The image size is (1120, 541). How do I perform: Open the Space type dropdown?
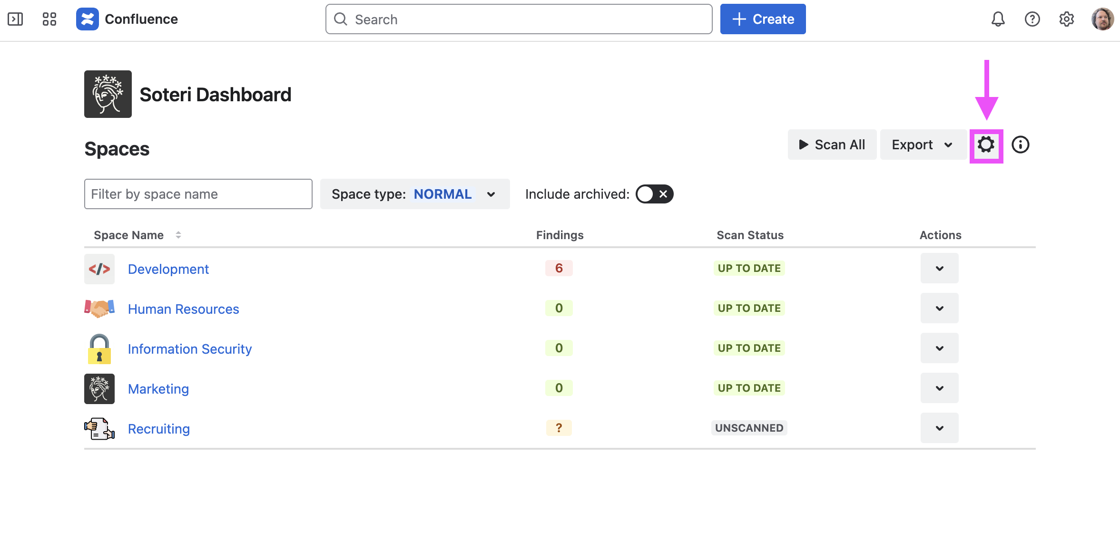(x=414, y=194)
